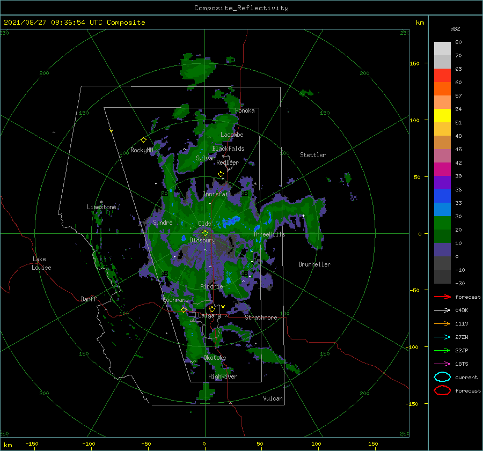Screen dimensions: 483x451
Task: Click the Okotoks city label
Action: (215, 358)
